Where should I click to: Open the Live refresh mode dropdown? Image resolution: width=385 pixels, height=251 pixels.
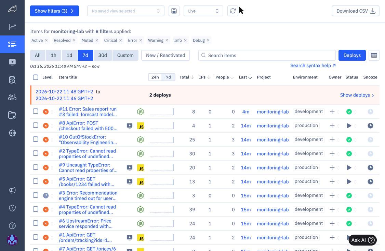click(203, 11)
